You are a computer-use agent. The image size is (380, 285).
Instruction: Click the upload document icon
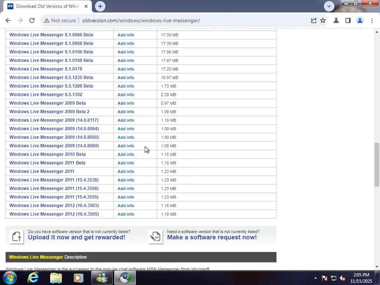pyautogui.click(x=17, y=236)
